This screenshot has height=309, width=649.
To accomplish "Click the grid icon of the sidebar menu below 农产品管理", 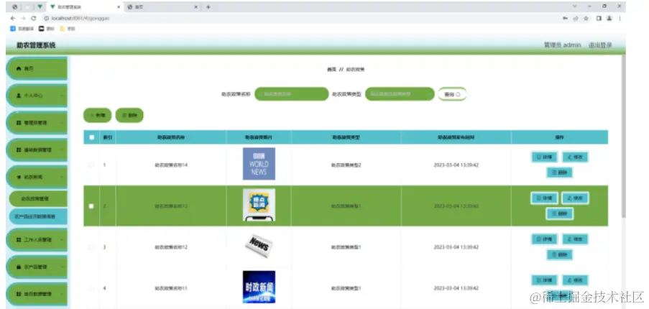I will [x=18, y=294].
